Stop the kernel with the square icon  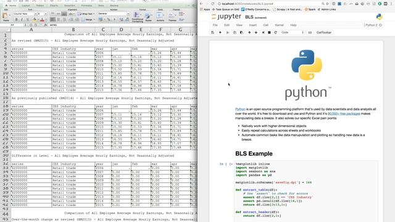[269, 33]
